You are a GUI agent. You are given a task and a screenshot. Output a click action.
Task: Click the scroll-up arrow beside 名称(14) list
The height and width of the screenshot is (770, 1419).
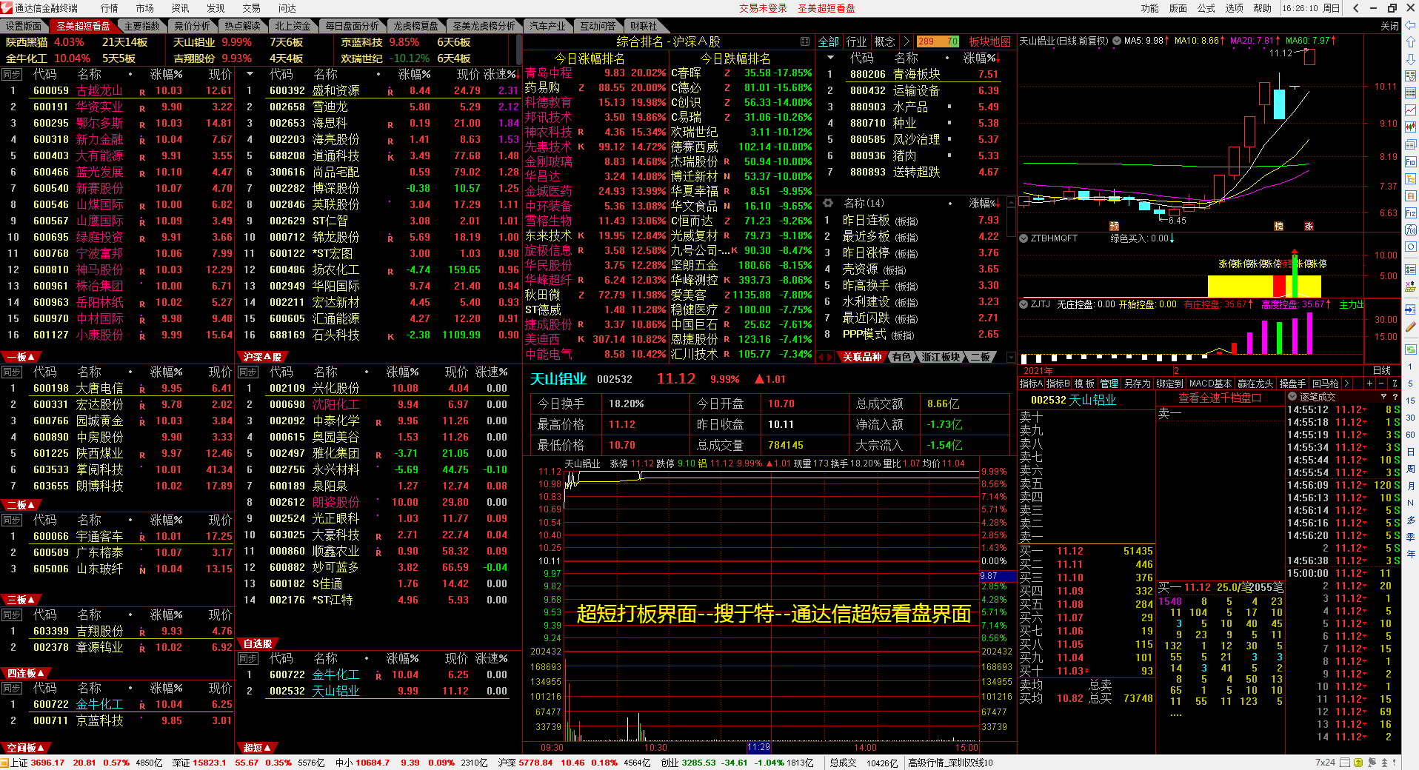point(1012,202)
